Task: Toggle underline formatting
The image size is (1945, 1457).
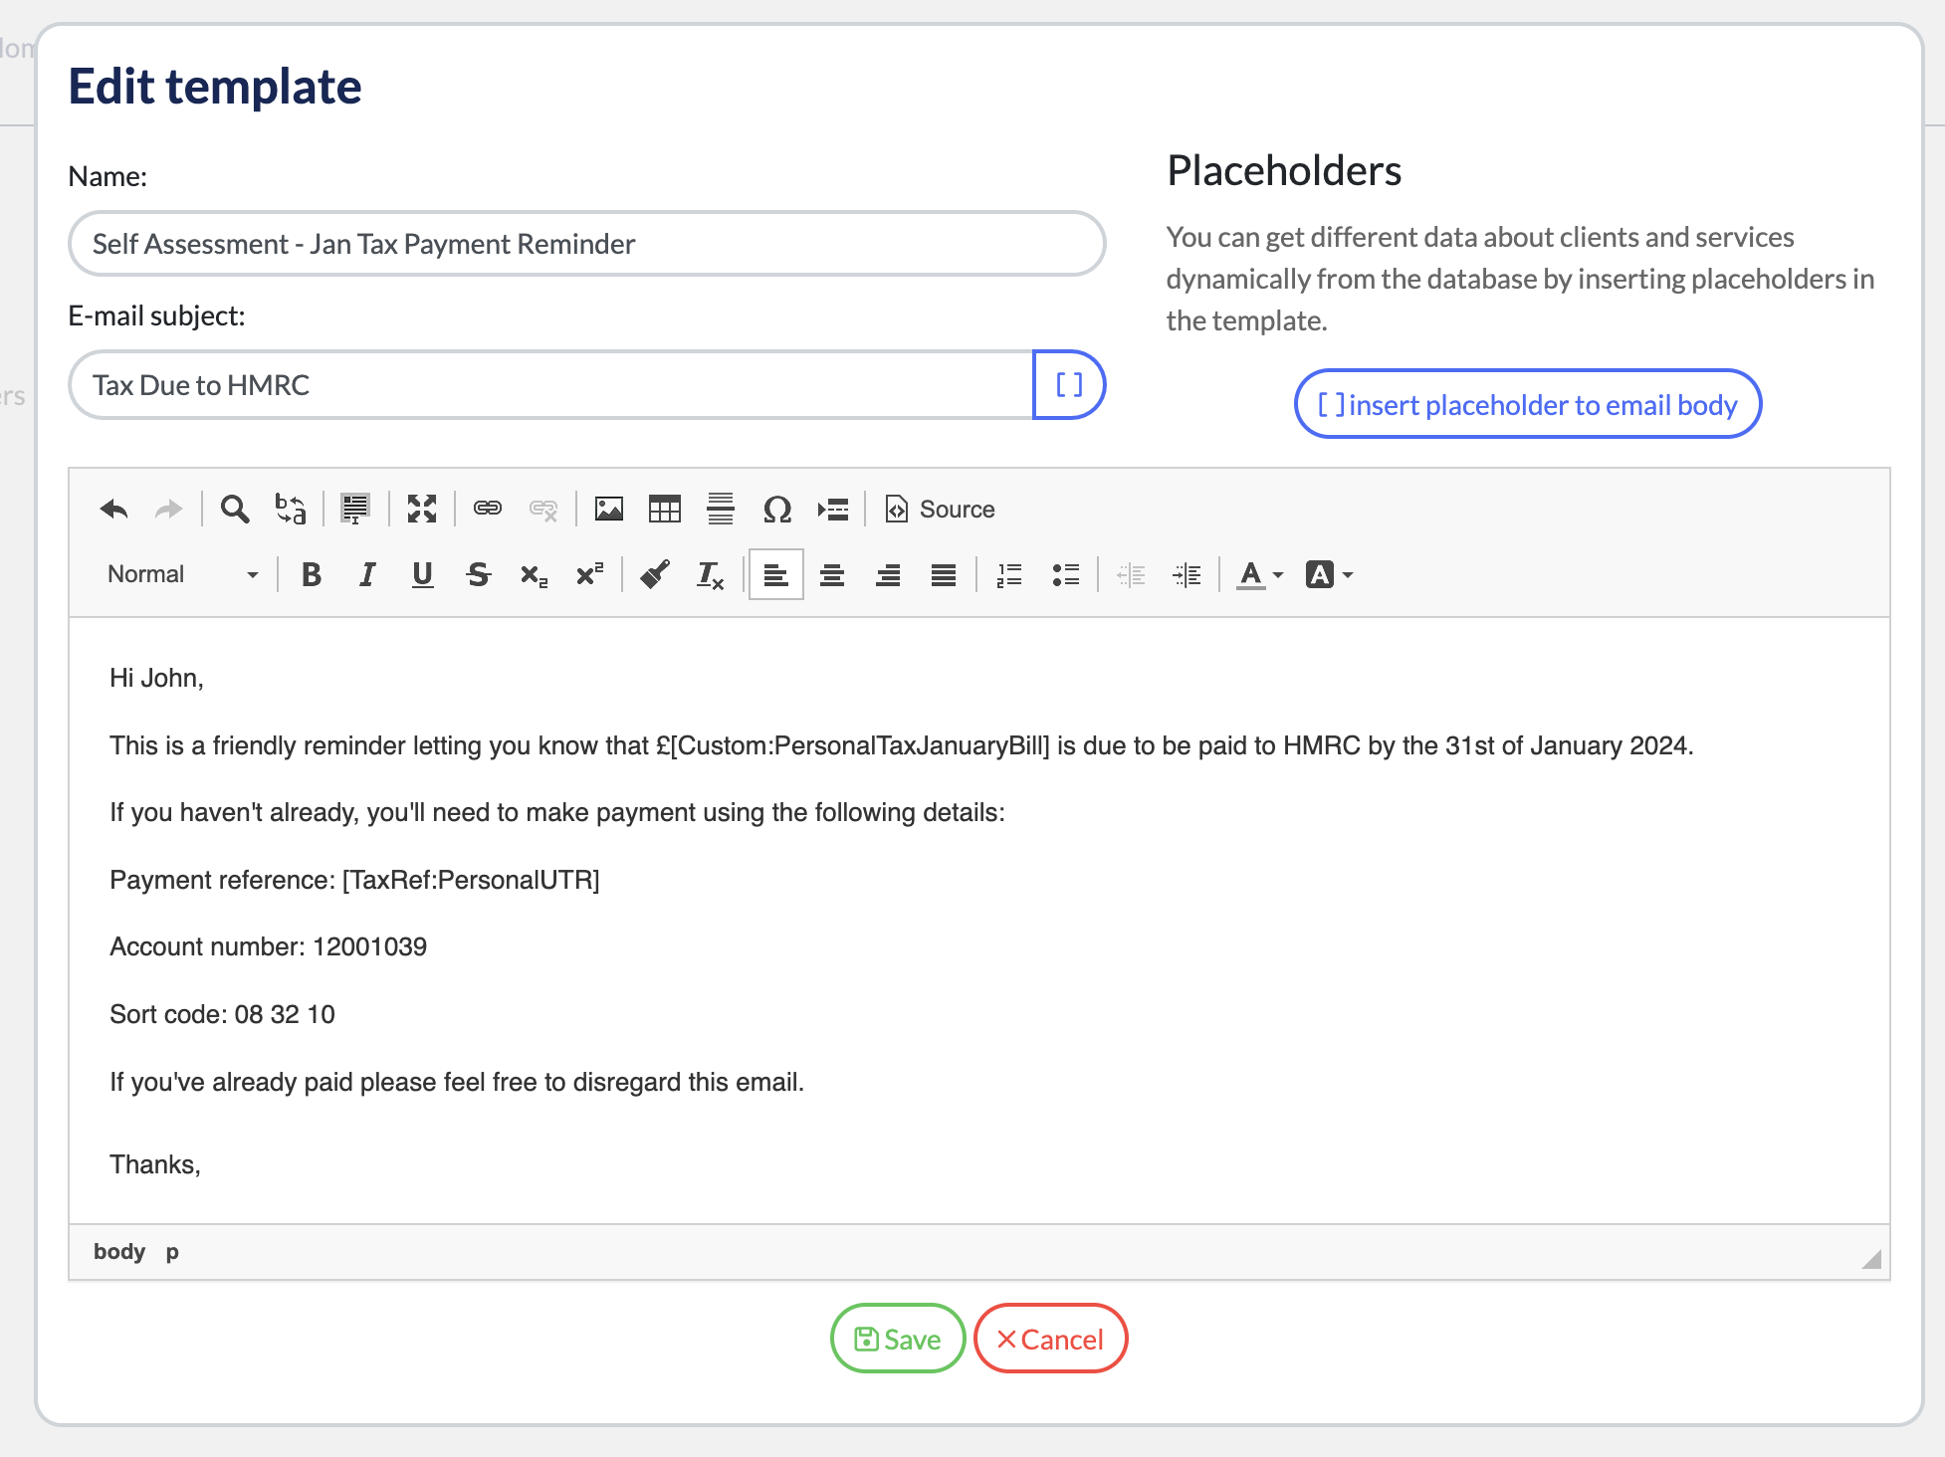Action: coord(423,574)
